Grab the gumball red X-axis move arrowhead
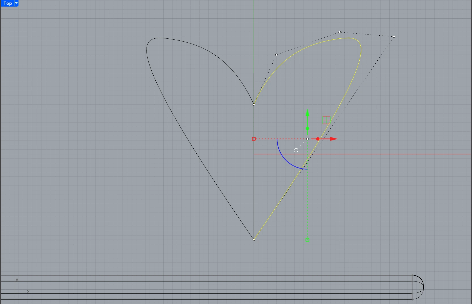472x304 pixels. coord(334,139)
